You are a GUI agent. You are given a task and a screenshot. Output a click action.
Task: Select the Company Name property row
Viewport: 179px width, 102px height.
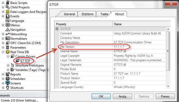click(112, 38)
